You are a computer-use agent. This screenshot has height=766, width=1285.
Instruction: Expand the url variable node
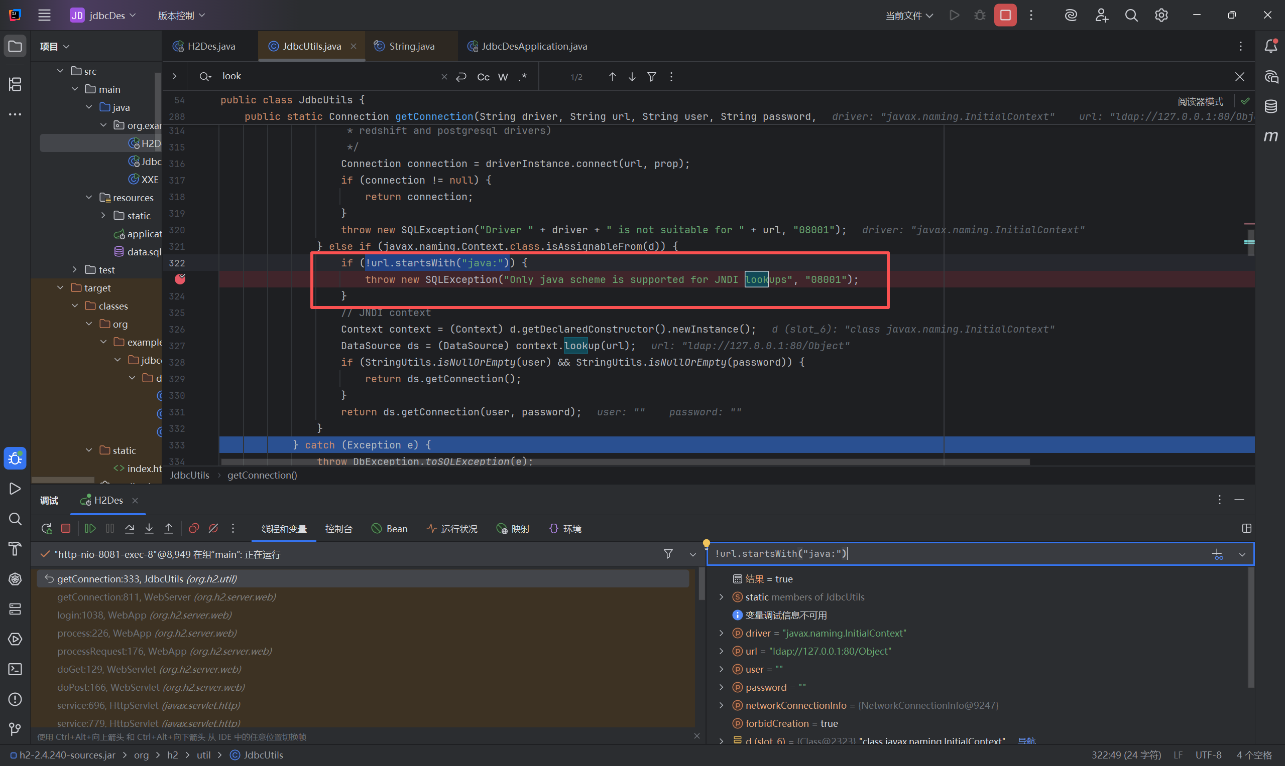tap(721, 652)
